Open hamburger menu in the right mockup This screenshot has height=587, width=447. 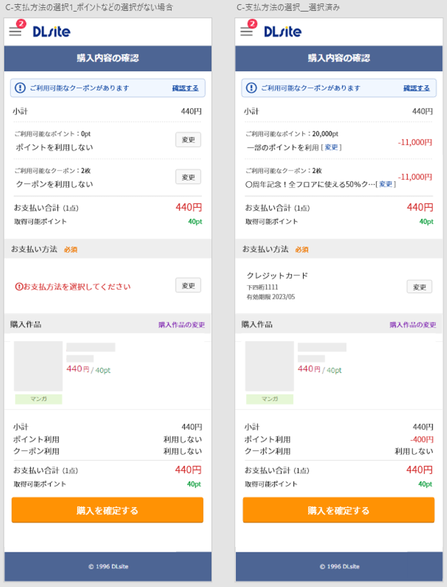[x=246, y=31]
